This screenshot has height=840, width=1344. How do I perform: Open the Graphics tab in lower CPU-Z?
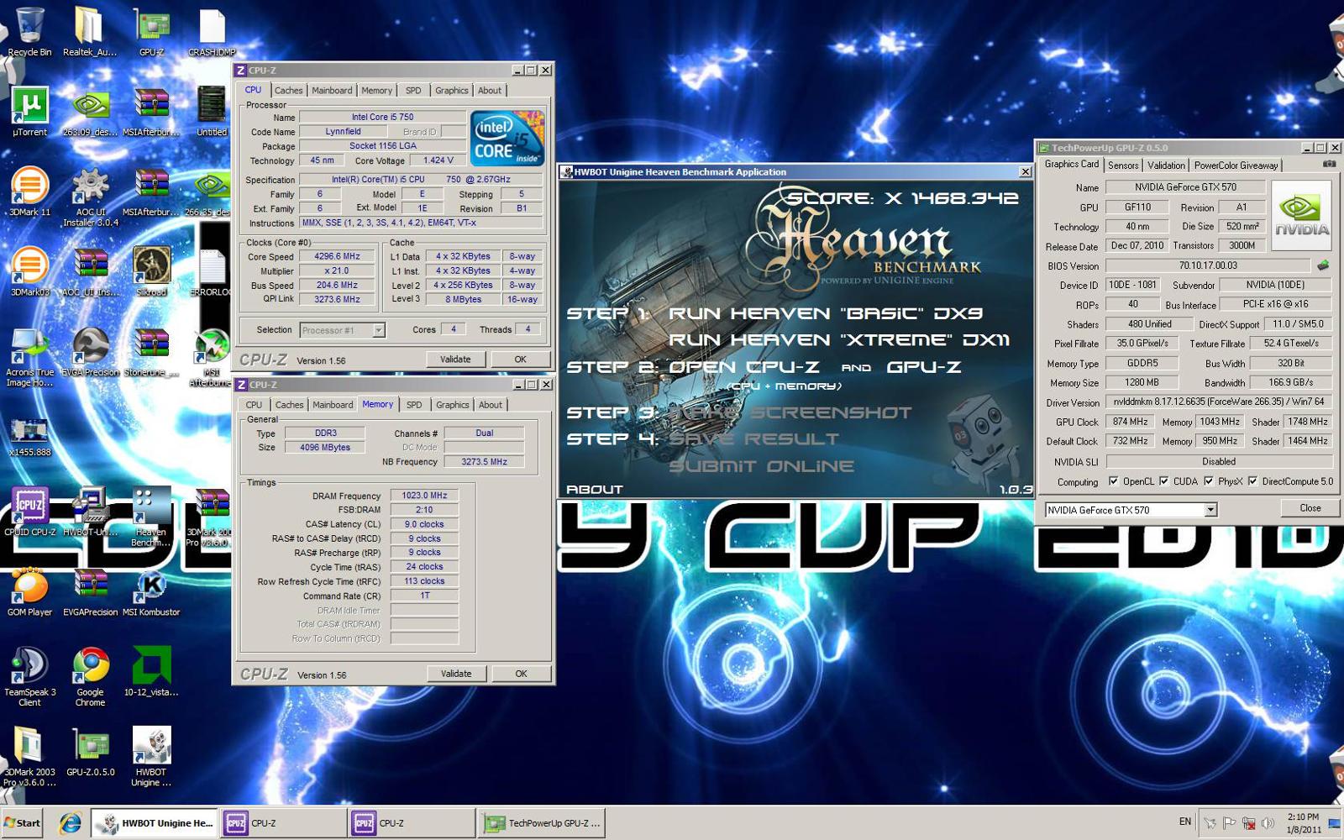click(452, 405)
